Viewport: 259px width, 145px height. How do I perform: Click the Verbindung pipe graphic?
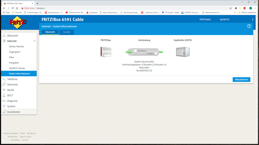(x=144, y=52)
